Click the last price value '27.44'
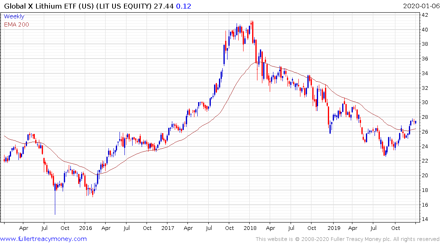 pos(164,6)
